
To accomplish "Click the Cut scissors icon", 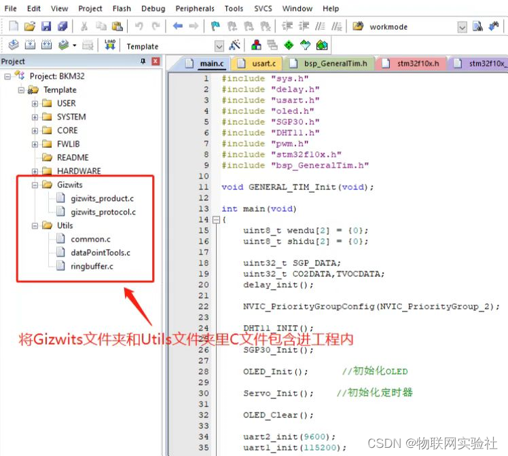I will 84,26.
